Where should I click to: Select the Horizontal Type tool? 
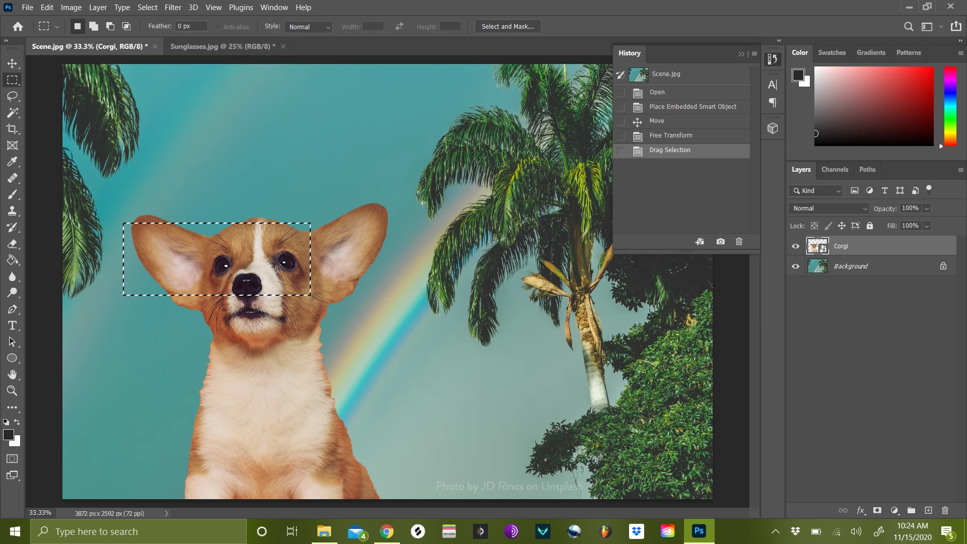point(12,325)
